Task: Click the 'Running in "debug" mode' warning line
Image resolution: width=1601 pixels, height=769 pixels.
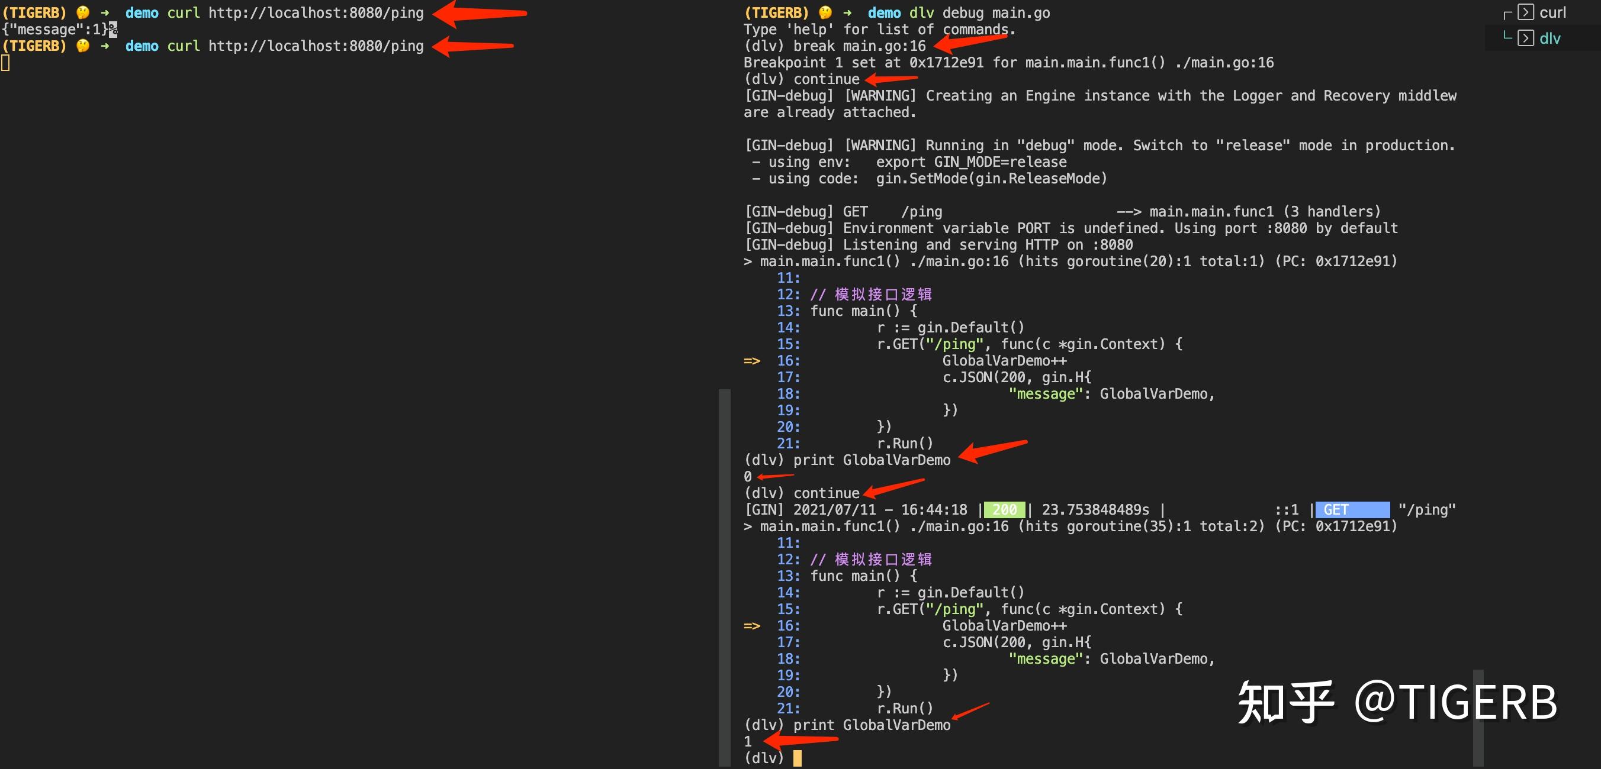Action: pos(1100,146)
